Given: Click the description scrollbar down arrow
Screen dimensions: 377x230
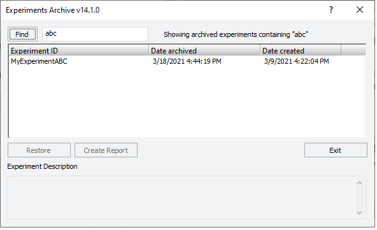Looking at the screenshot, I should (359, 213).
